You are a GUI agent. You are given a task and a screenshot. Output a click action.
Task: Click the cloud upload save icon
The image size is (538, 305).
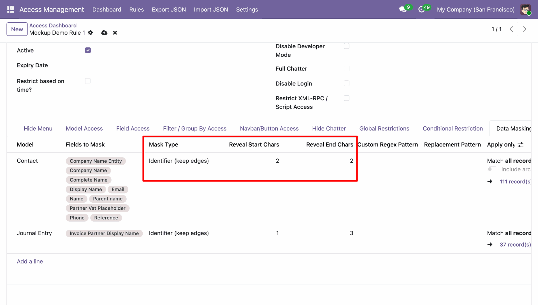point(104,33)
